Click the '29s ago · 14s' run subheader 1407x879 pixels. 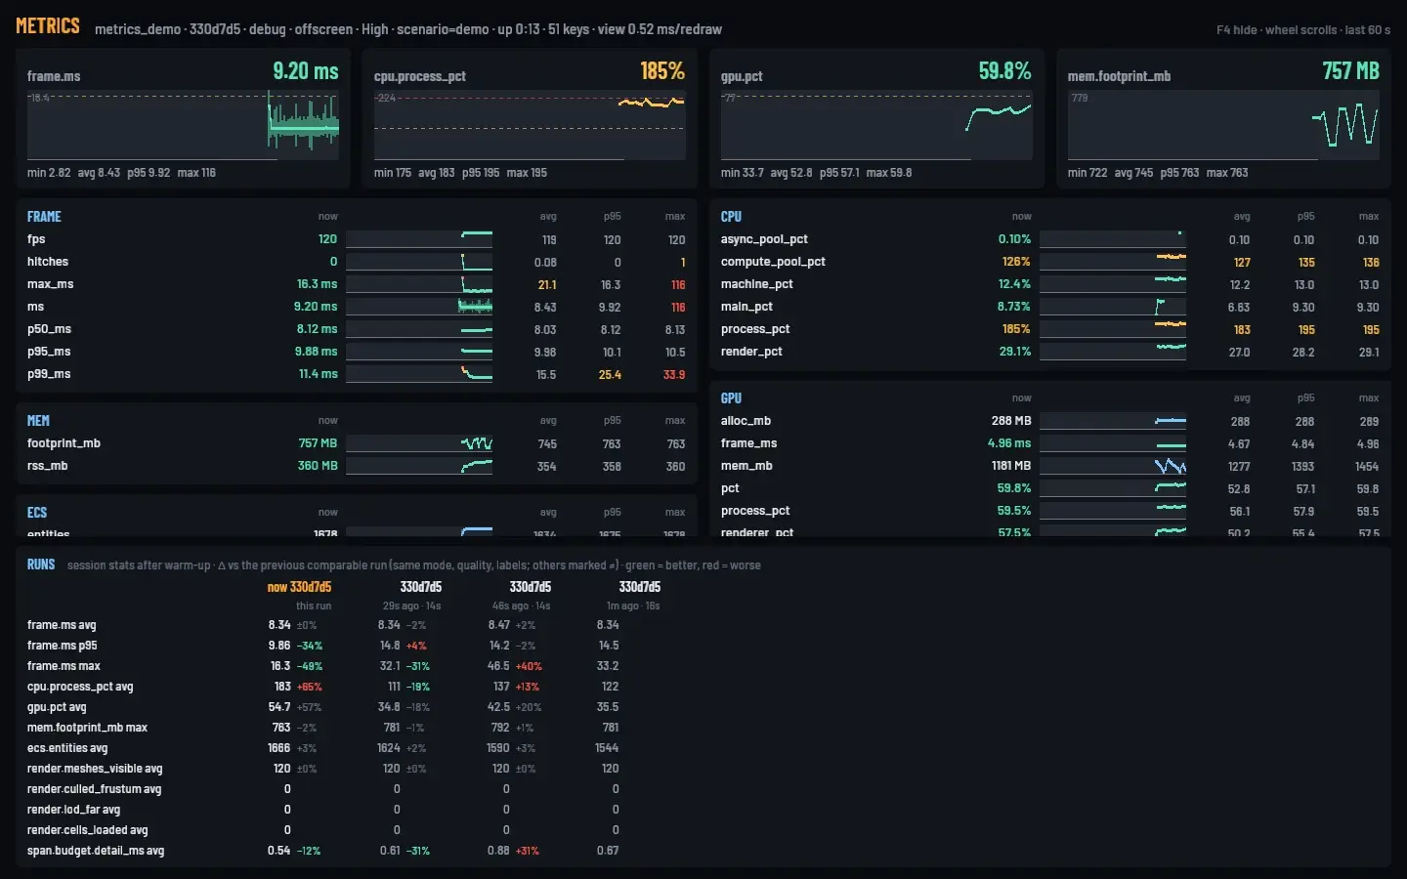(x=411, y=607)
